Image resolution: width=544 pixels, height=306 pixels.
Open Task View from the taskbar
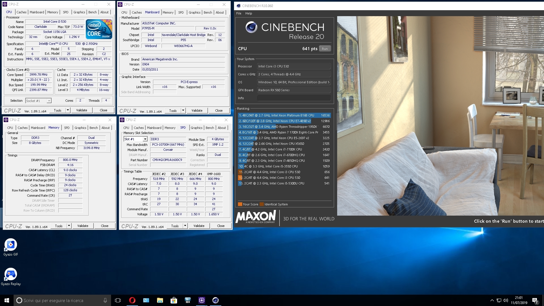click(x=118, y=300)
